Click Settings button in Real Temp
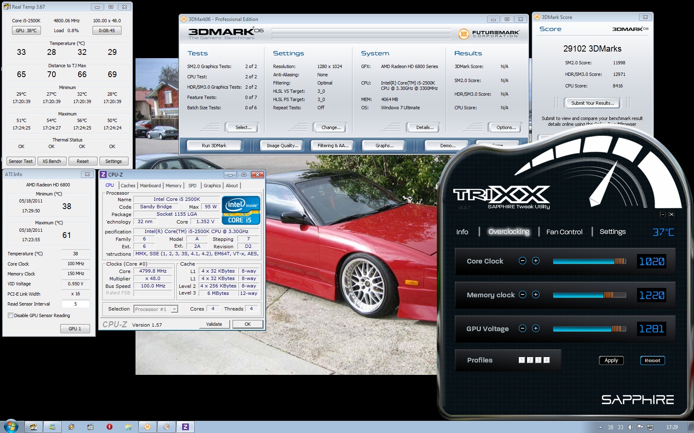694x433 pixels. click(113, 161)
